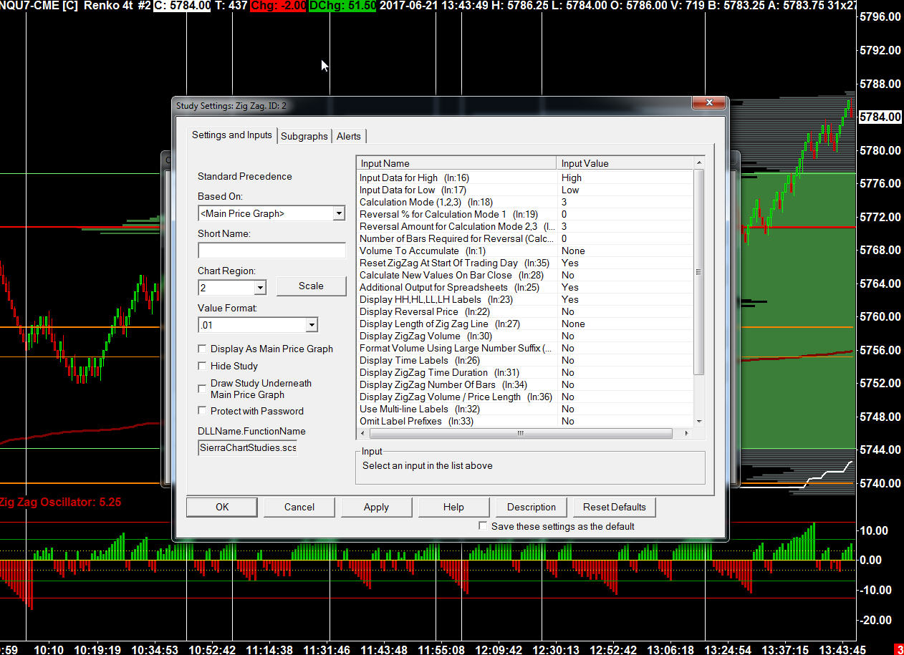This screenshot has height=655, width=904.
Task: Click the Short Name text field
Action: point(271,251)
